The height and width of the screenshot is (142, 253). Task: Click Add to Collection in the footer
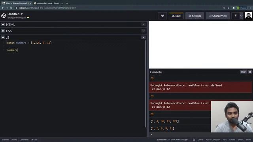[213, 140]
